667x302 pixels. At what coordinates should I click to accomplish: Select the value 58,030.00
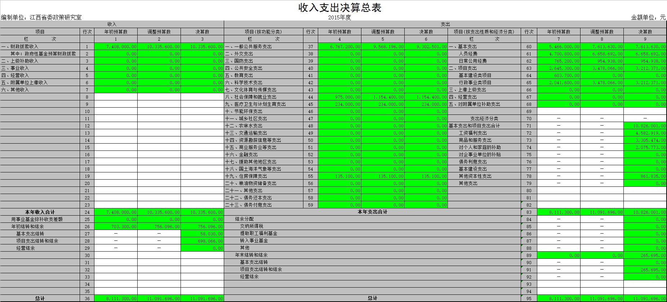(x=202, y=234)
